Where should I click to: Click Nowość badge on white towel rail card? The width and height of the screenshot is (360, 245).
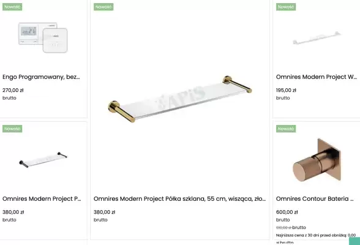click(286, 7)
